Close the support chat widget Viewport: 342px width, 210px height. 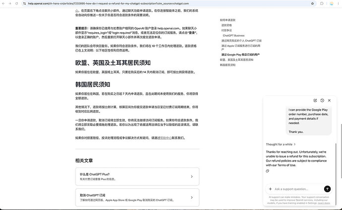329,100
